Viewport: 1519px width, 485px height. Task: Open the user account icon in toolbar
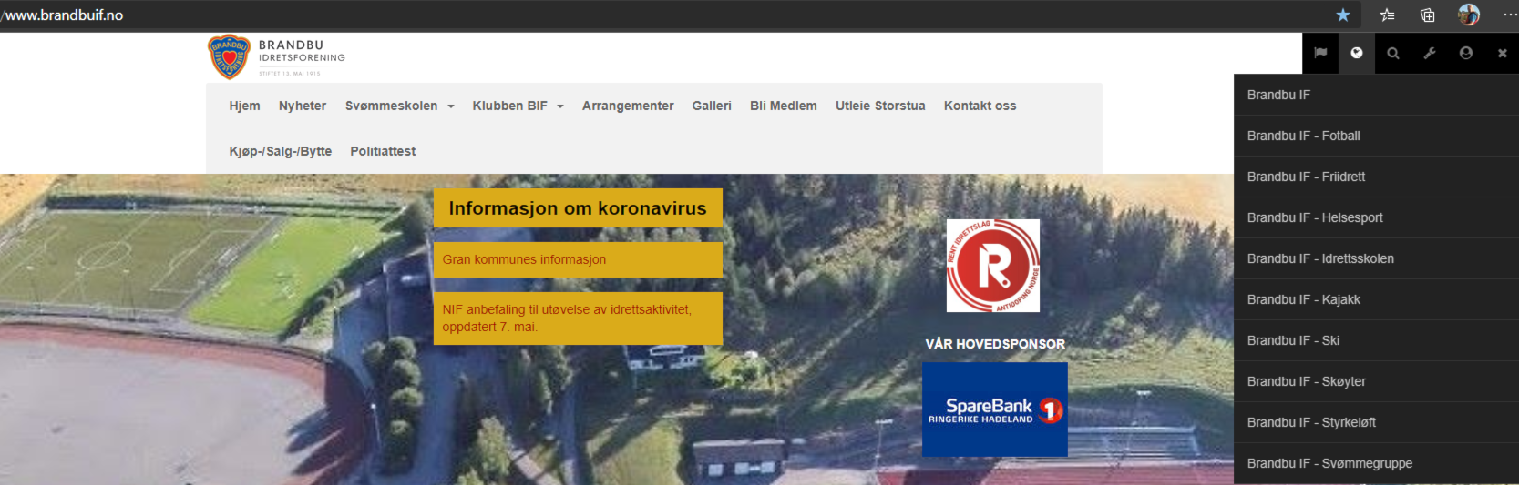(x=1466, y=54)
